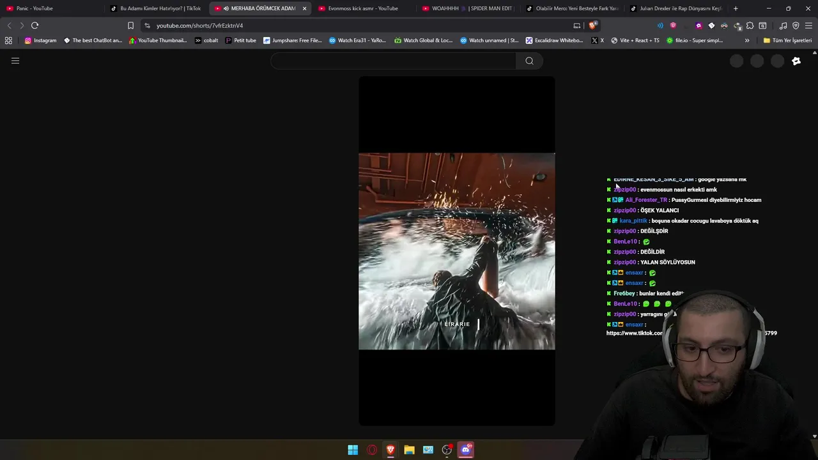This screenshot has width=818, height=460.
Task: Open site settings icon left of URL
Action: click(147, 26)
